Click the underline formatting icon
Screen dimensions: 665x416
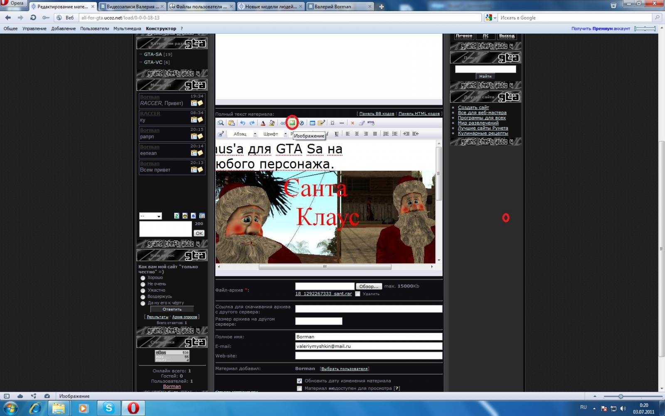tap(336, 134)
